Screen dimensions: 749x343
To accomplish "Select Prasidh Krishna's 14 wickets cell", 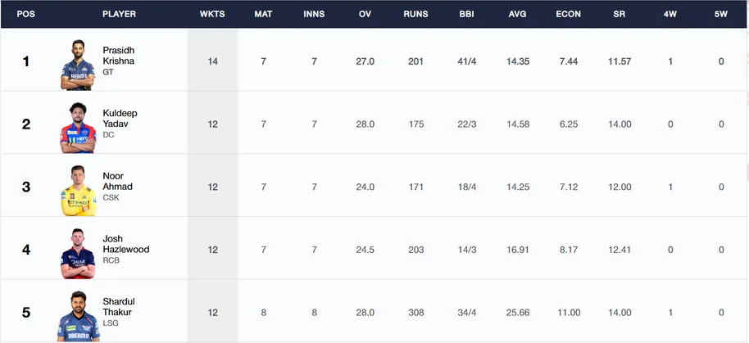I will 212,61.
